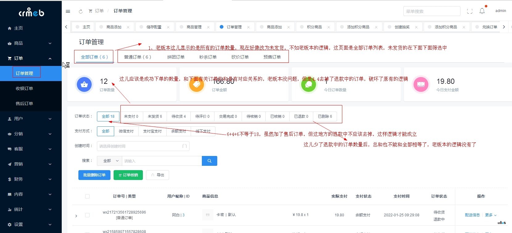Click the 菜单搜索 search box
Screen dimensions: 512x233
pos(431,11)
